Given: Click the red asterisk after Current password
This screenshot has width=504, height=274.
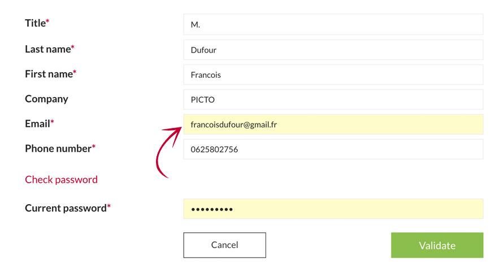Looking at the screenshot, I should click(108, 206).
